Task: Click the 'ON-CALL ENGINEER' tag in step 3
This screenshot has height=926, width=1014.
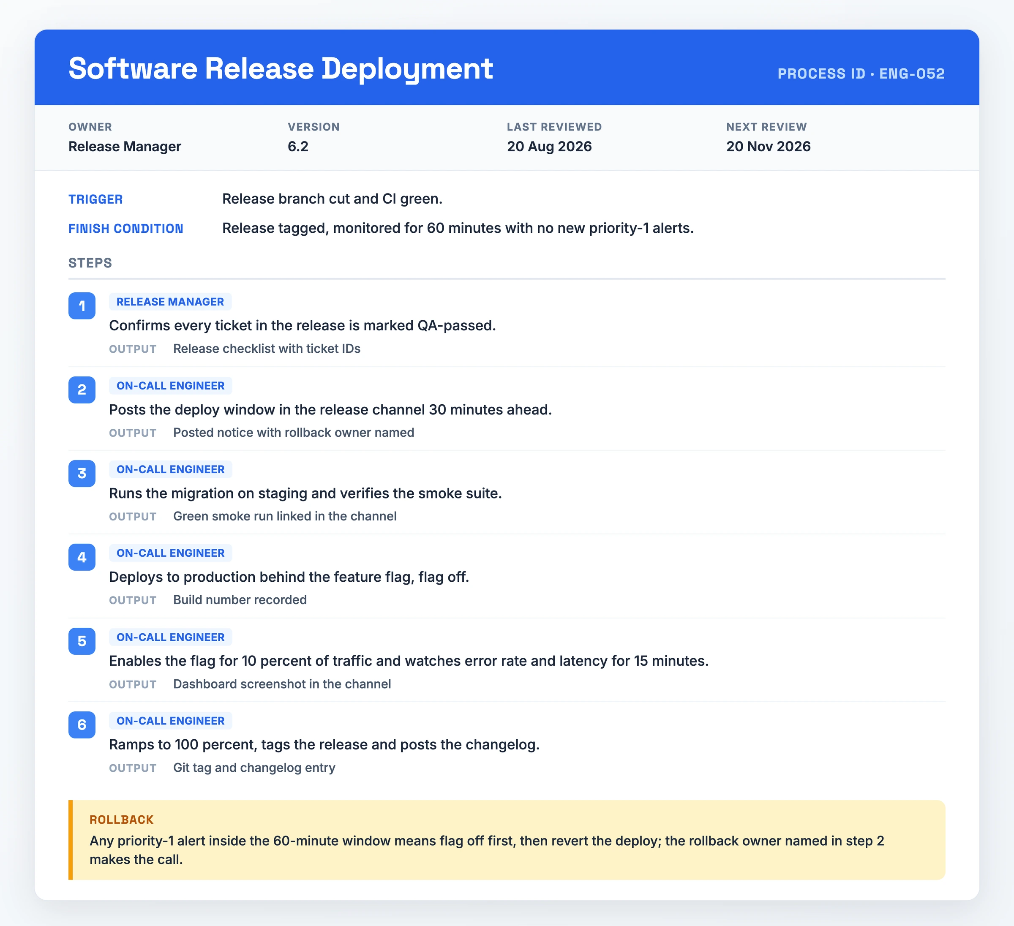Action: (171, 469)
